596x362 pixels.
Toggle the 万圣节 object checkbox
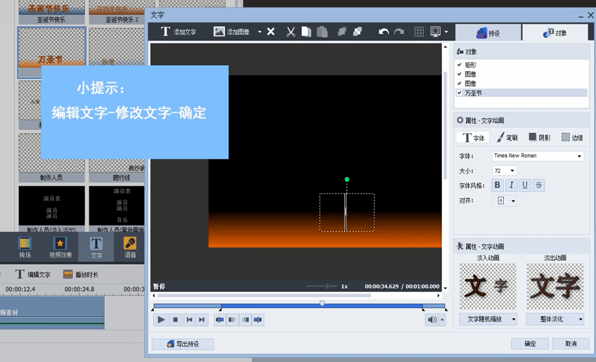(x=460, y=93)
